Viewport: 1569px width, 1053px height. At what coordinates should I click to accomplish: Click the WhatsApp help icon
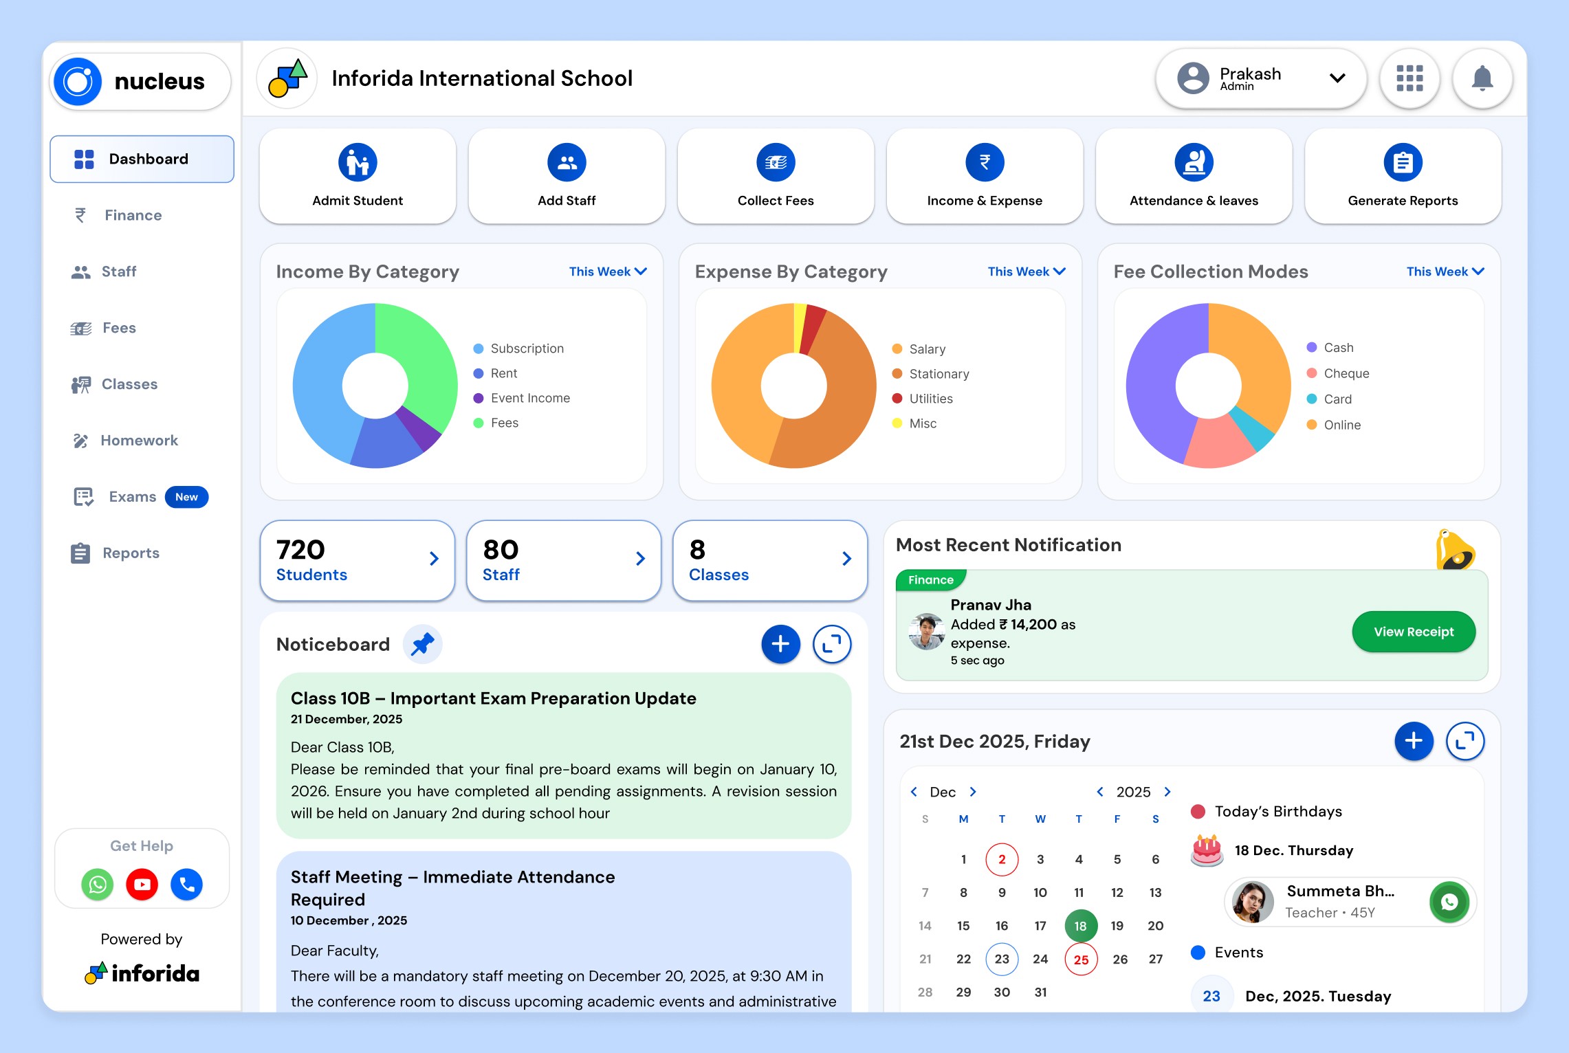pos(98,884)
